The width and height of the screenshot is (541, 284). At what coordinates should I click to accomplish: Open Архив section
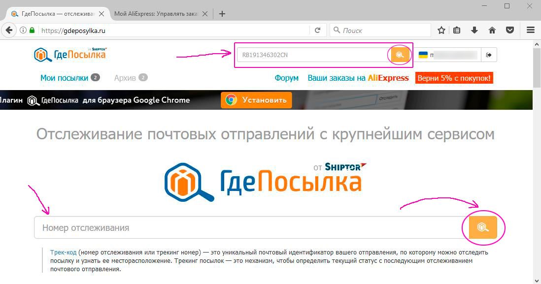125,78
